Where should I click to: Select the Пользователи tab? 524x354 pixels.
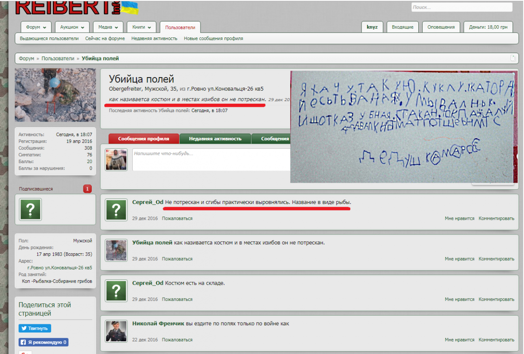180,27
